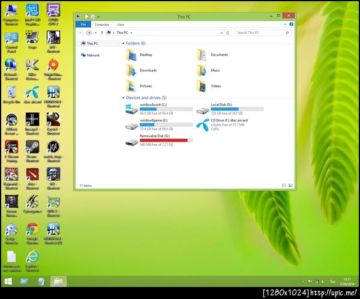Open Recent locations dropdown arrow
The height and width of the screenshot is (299, 360).
coord(96,33)
